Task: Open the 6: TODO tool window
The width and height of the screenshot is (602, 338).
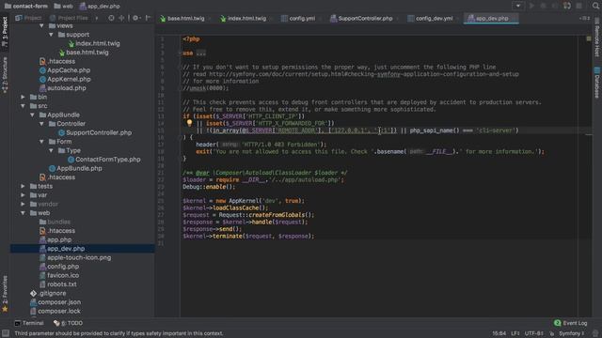Action: [x=69, y=323]
